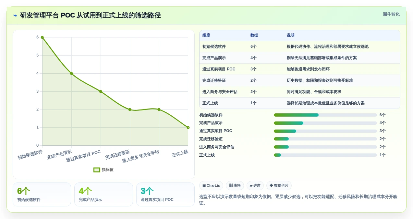Click description 剔除无法满足基础部署或集成条件的方案
413x219 pixels.
pyautogui.click(x=322, y=58)
